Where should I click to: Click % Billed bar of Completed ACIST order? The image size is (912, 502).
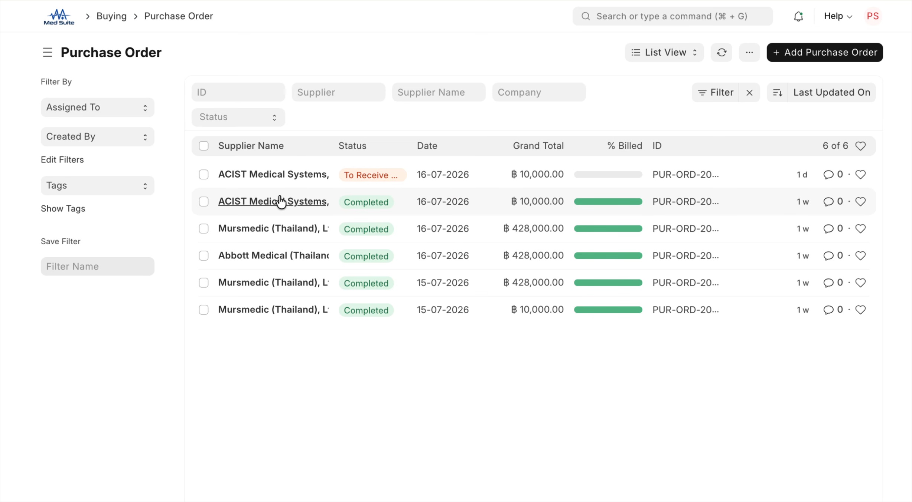pyautogui.click(x=608, y=202)
